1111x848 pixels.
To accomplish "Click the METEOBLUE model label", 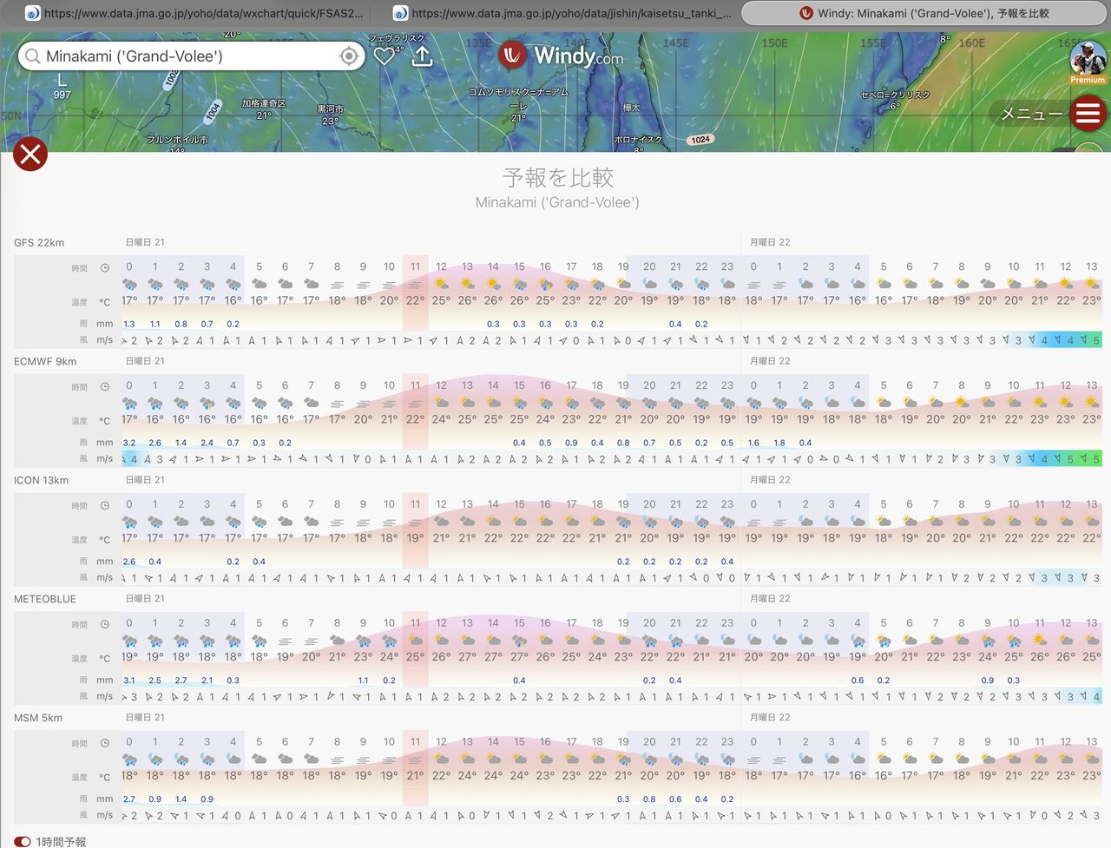I will 45,599.
